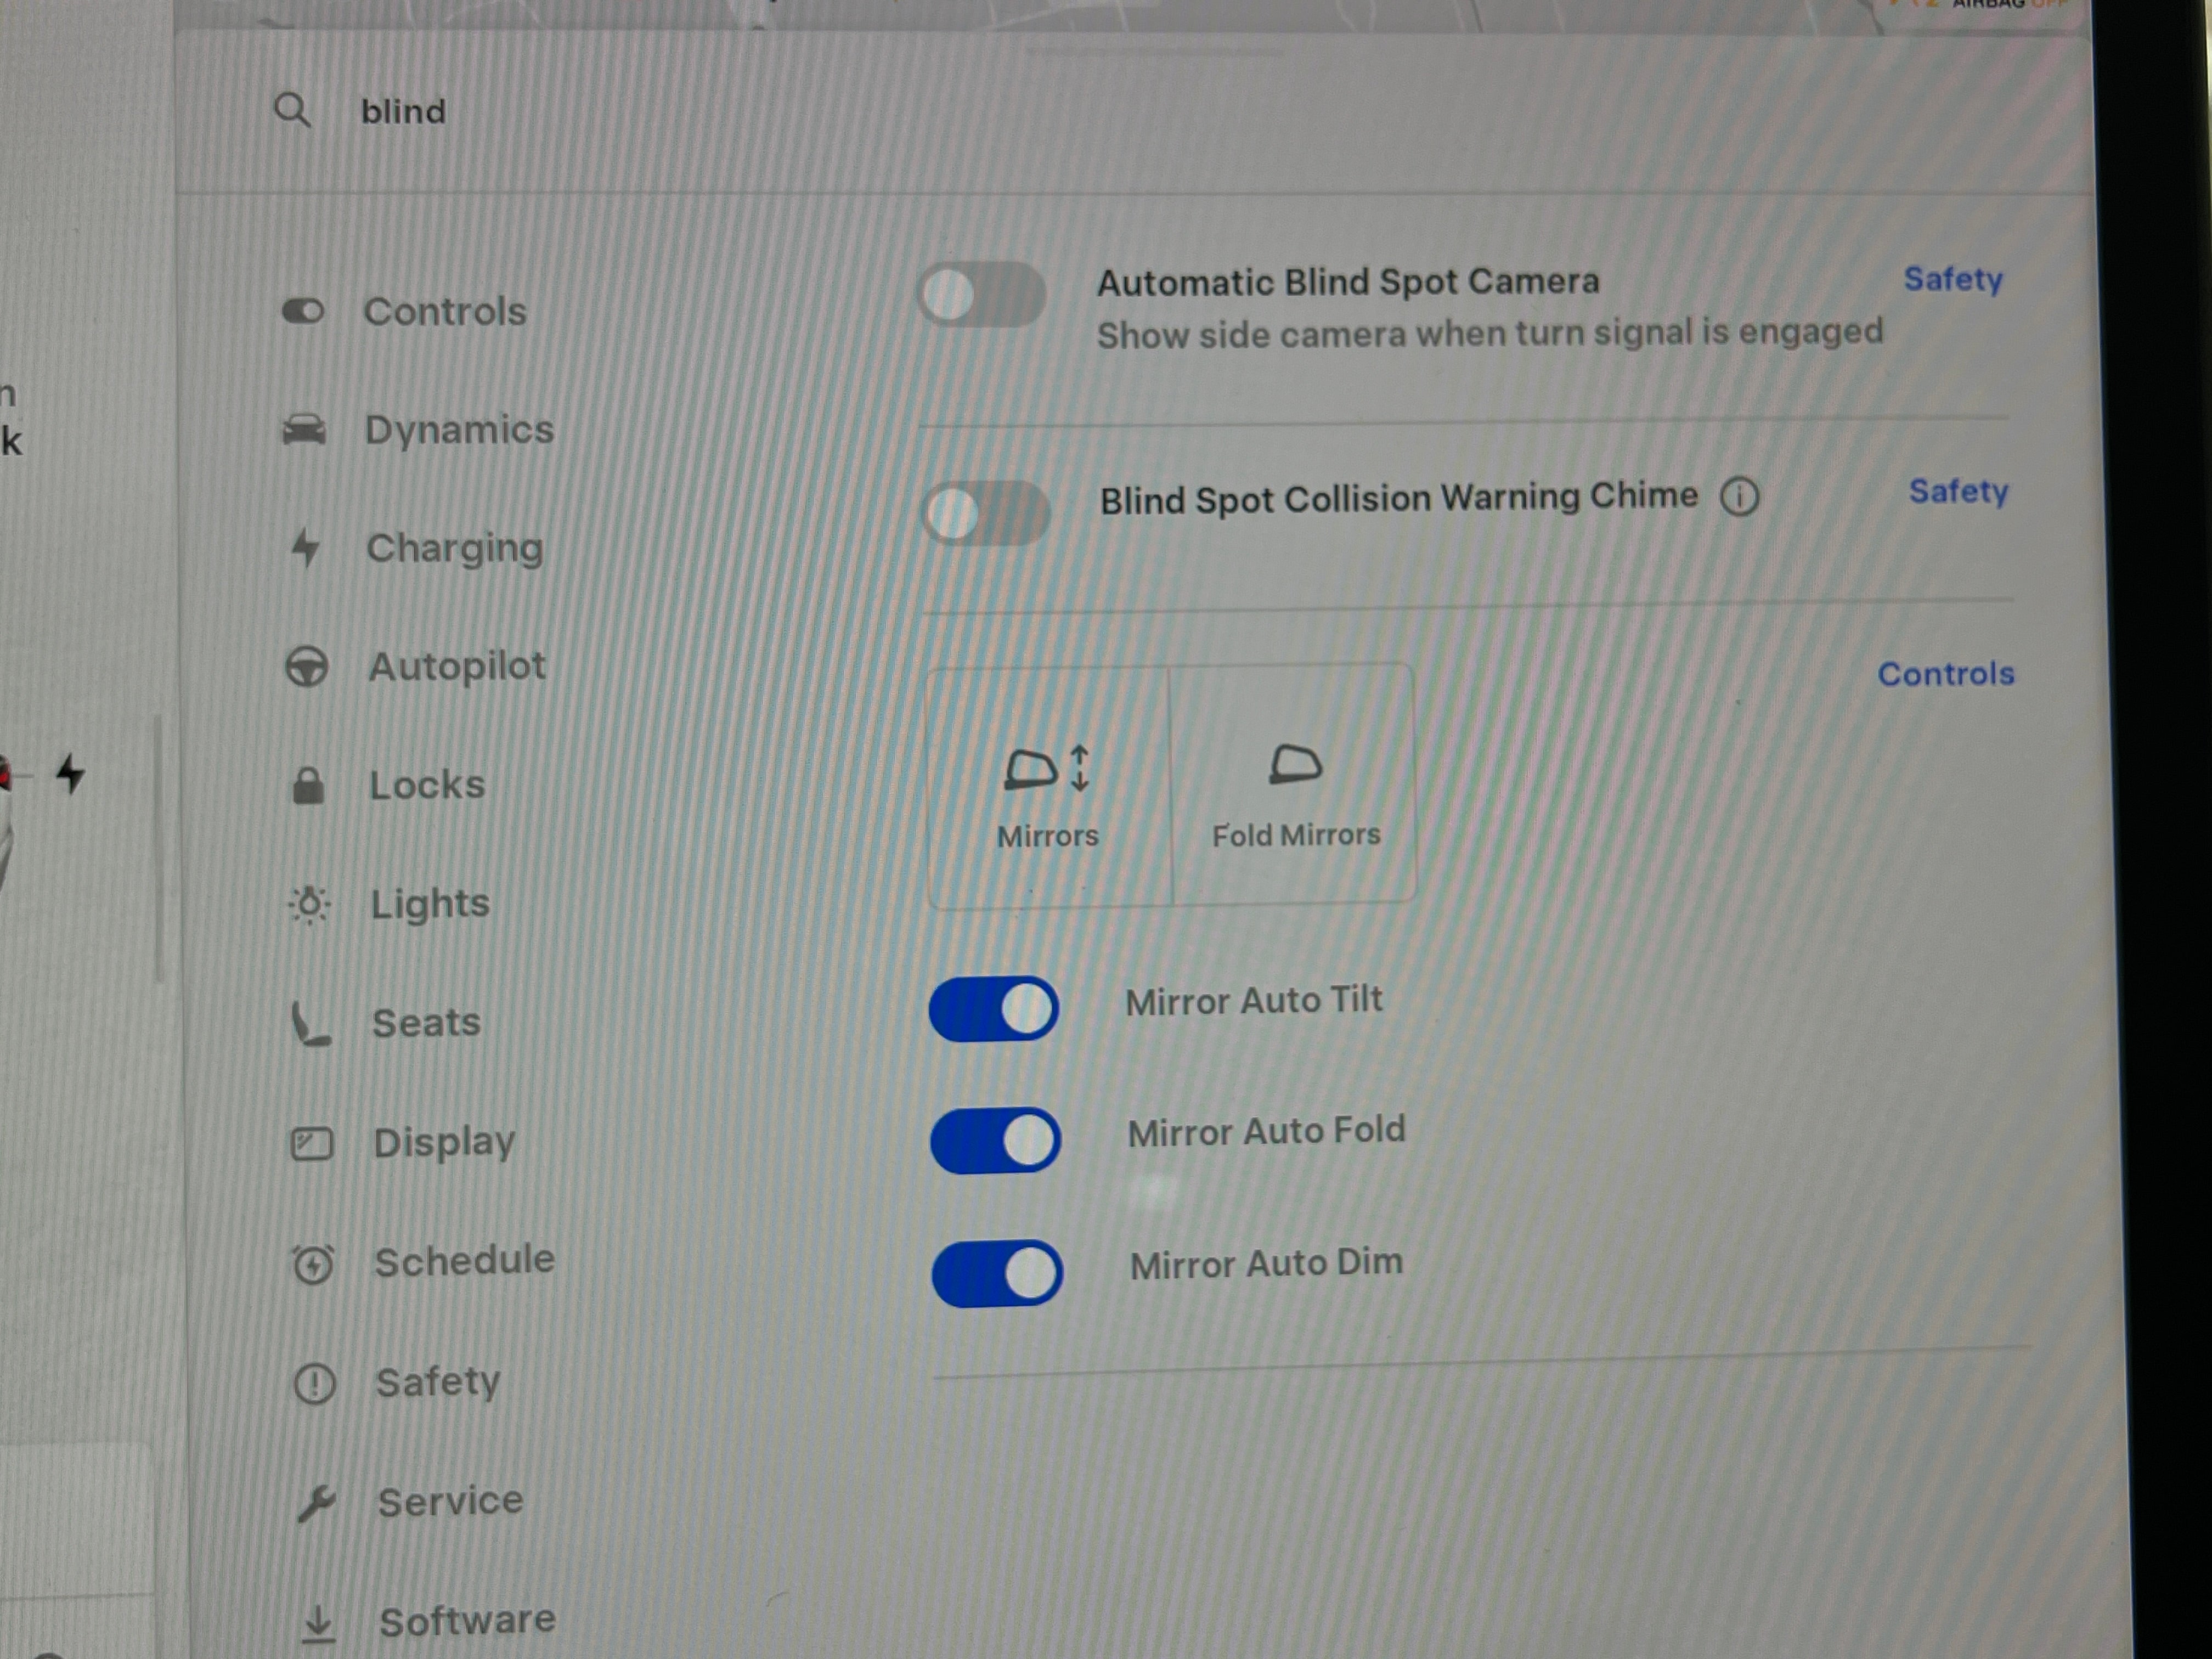The image size is (2212, 1659).
Task: Click the Charging lightning bolt icon
Action: [x=305, y=548]
